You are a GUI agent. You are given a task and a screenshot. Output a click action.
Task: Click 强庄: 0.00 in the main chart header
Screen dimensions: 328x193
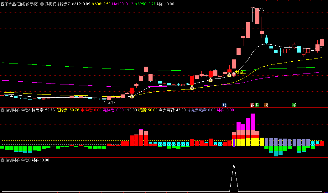[165, 4]
